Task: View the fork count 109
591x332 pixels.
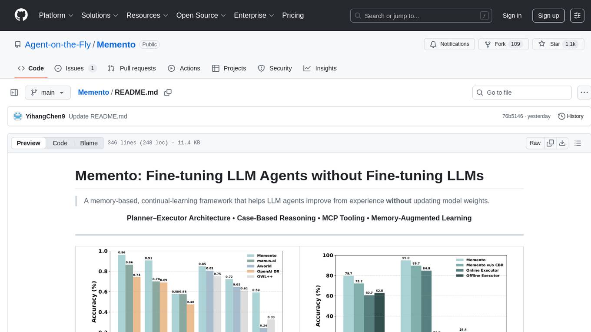Action: pyautogui.click(x=515, y=44)
